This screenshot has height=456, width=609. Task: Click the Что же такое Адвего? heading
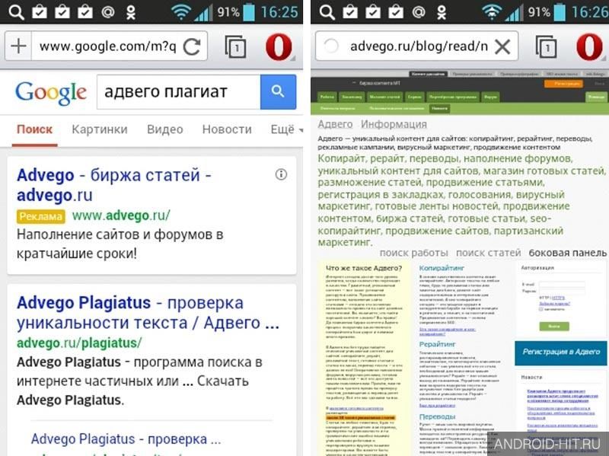tap(364, 268)
